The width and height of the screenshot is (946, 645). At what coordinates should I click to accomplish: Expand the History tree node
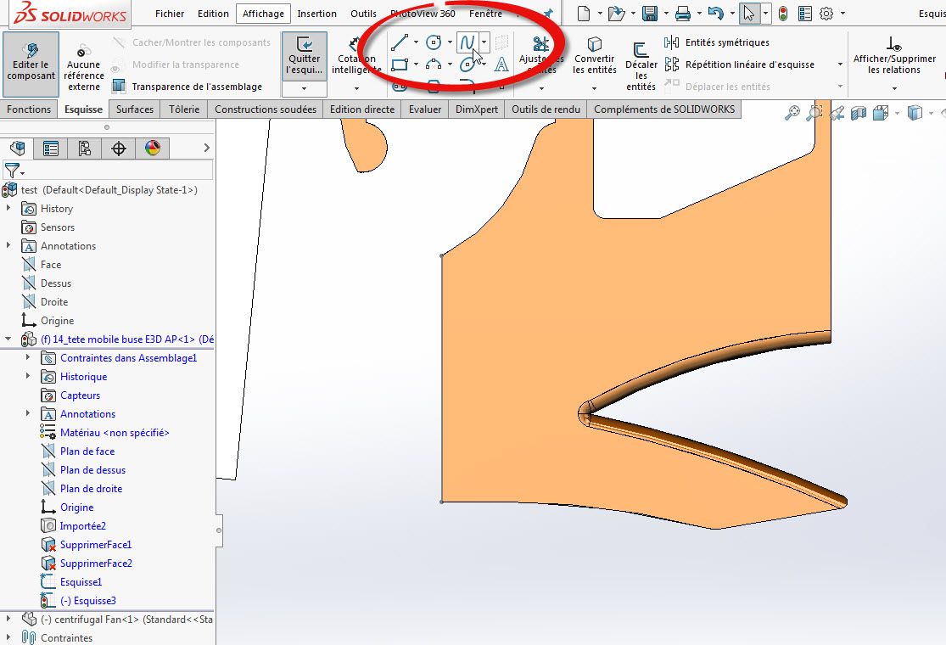click(x=8, y=208)
